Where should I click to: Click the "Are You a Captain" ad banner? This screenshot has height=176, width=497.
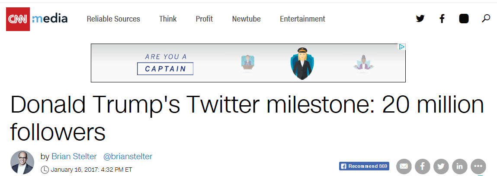[248, 63]
